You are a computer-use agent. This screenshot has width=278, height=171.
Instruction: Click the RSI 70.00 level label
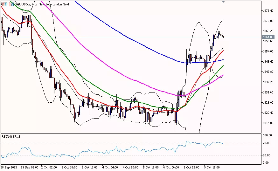(267, 143)
